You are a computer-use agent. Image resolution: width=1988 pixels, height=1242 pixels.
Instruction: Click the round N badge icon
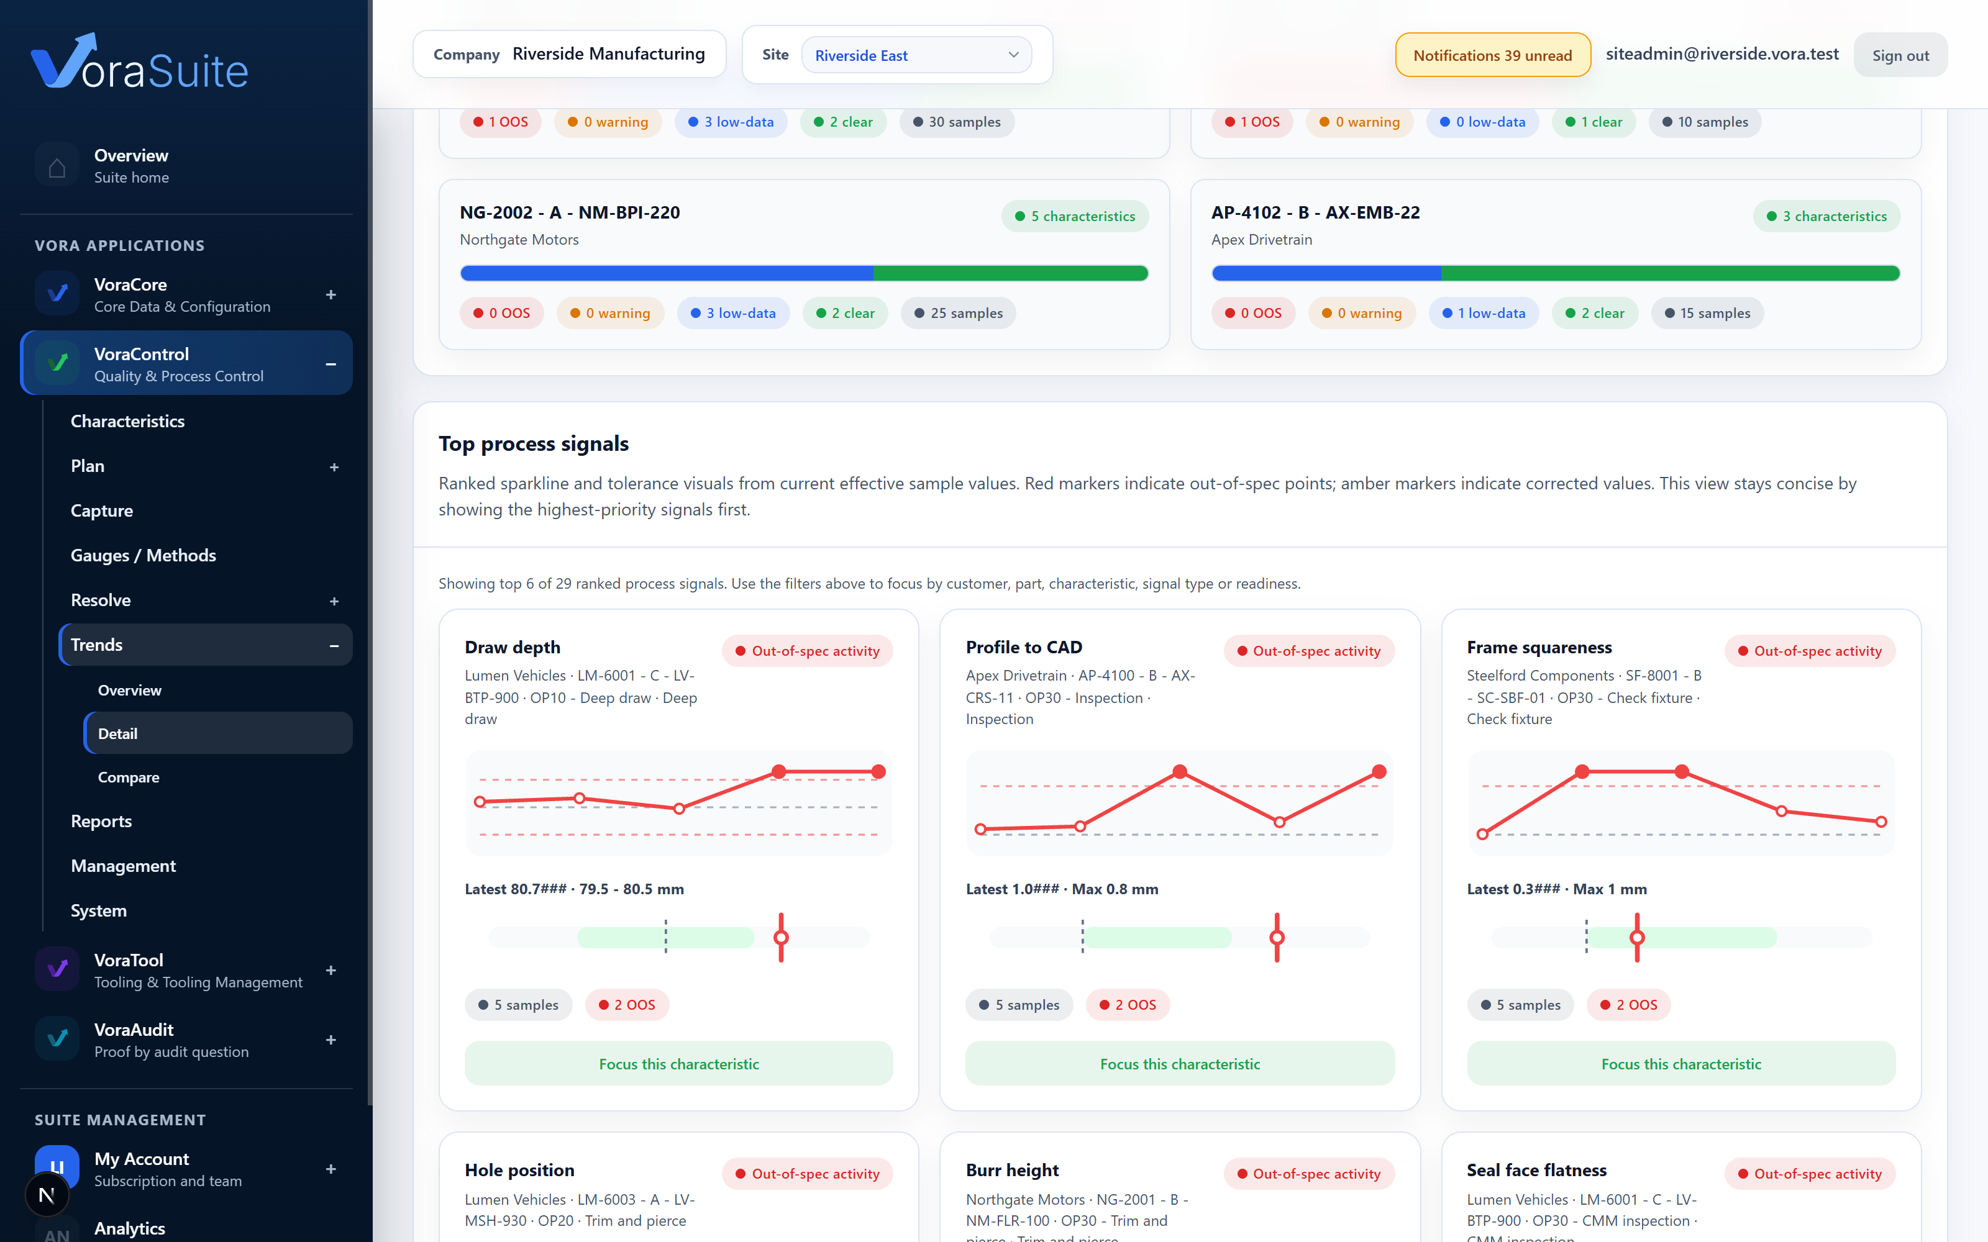point(47,1195)
